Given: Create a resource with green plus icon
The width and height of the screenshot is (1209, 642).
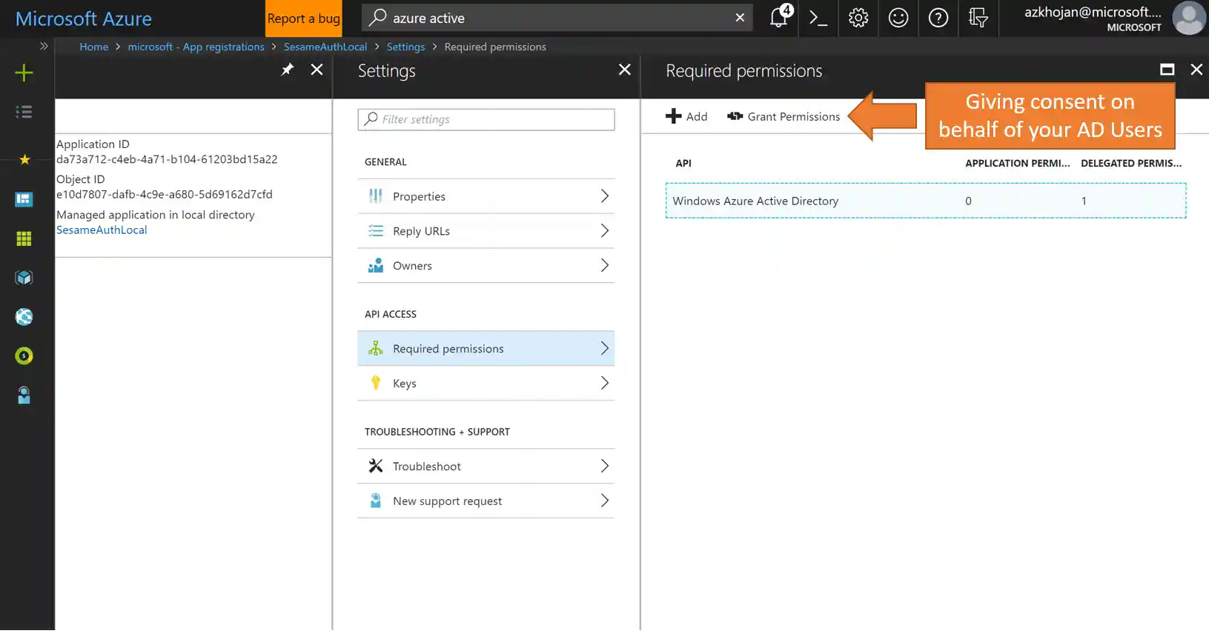Looking at the screenshot, I should [x=24, y=73].
